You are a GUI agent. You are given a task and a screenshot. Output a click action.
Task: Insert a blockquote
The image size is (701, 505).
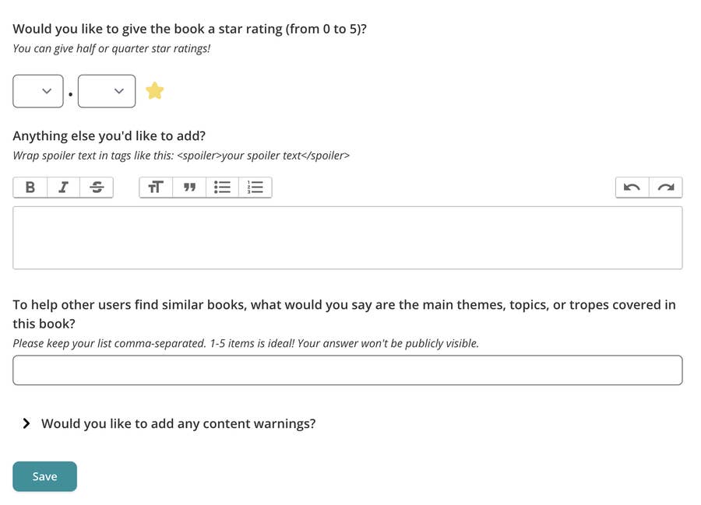coord(188,187)
